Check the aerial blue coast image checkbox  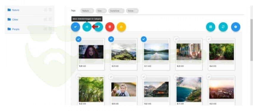click(177, 77)
